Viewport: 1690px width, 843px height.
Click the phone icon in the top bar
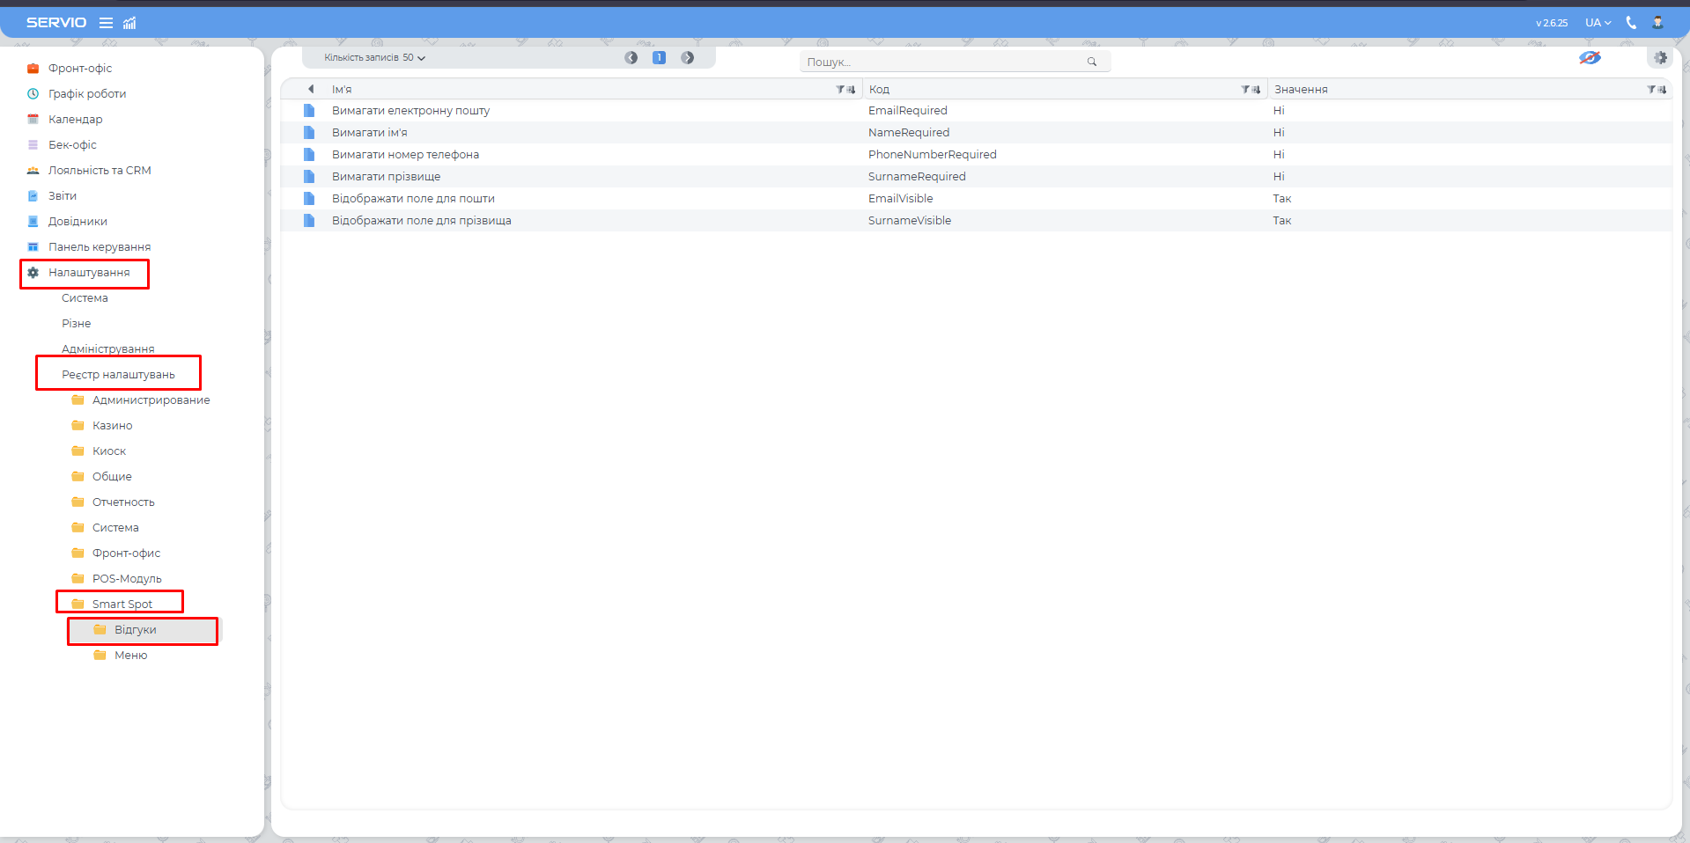(1631, 23)
